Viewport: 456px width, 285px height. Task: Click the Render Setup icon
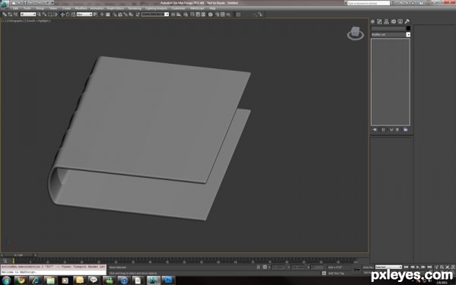[217, 14]
